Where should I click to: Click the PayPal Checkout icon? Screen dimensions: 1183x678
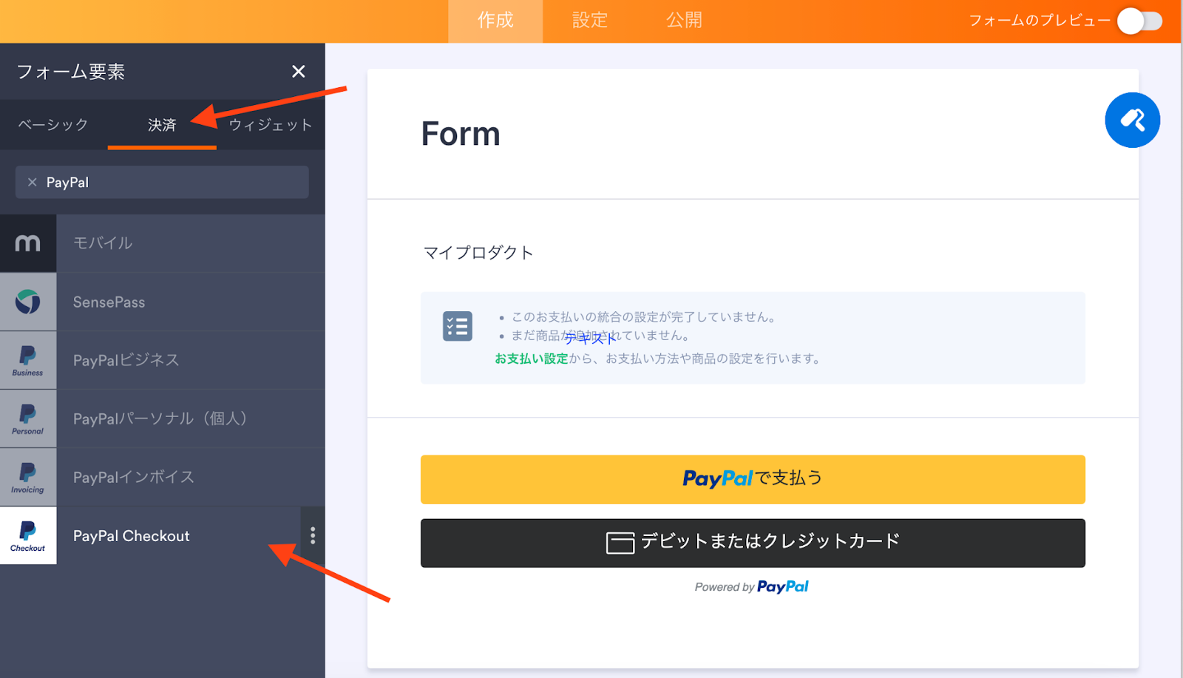(x=28, y=535)
